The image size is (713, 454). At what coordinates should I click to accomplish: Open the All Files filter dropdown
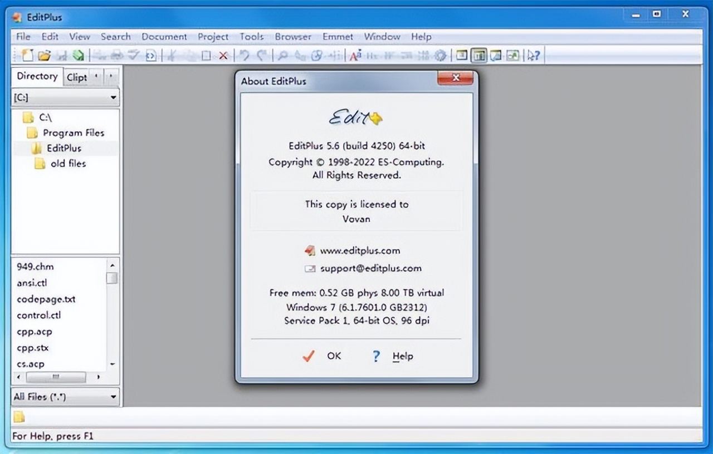pyautogui.click(x=66, y=397)
